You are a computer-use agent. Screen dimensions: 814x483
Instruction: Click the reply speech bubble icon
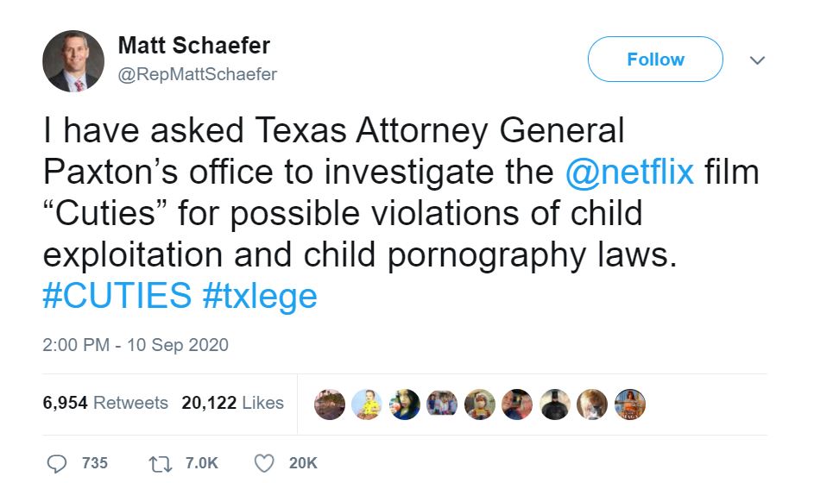[x=57, y=463]
